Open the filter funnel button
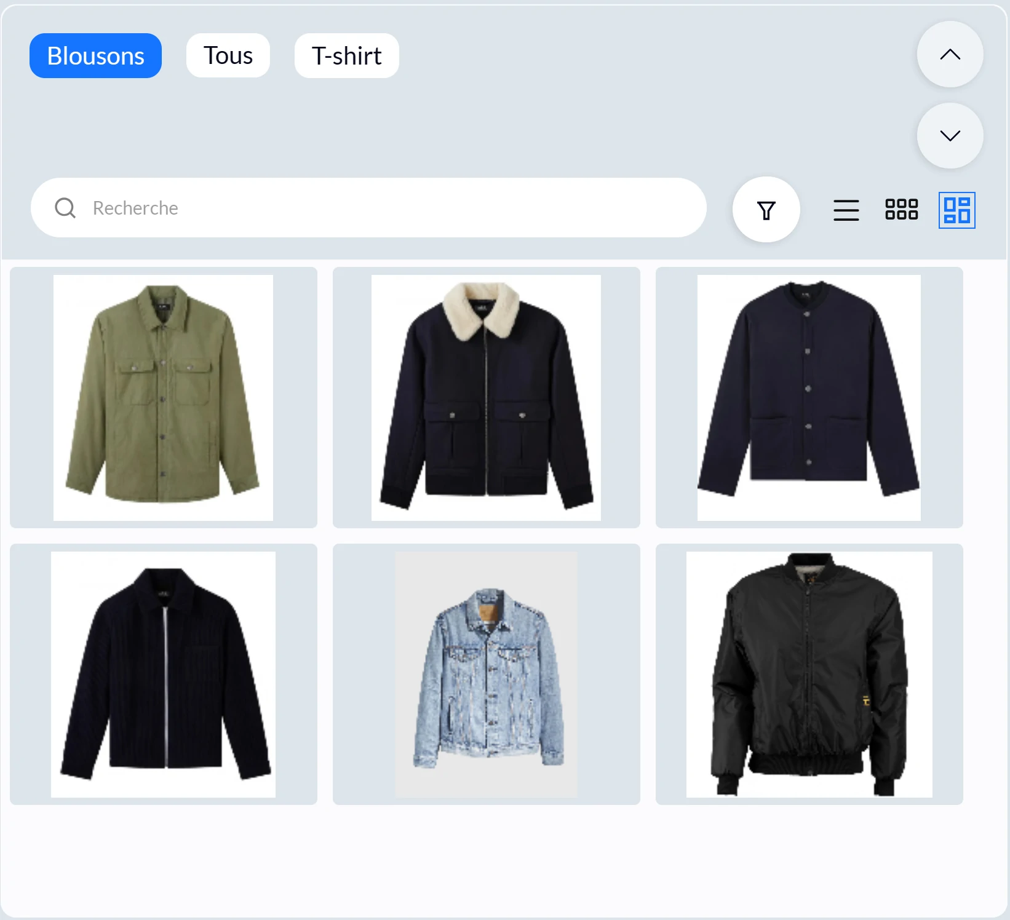 pos(766,210)
